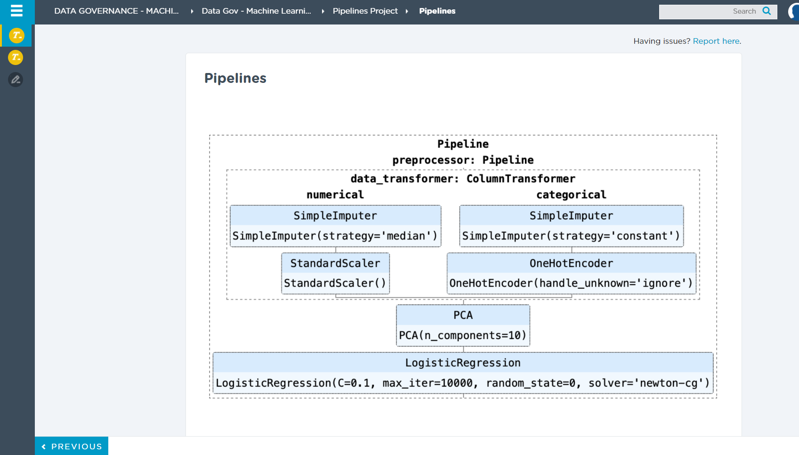Screen dimensions: 799x455
Task: Click the search magnifier icon
Action: click(x=767, y=11)
